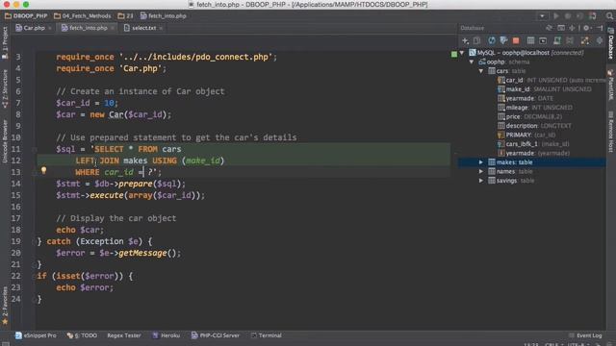The image size is (616, 346).
Task: Open the Remote Host sidebar tab
Action: pyautogui.click(x=611, y=132)
